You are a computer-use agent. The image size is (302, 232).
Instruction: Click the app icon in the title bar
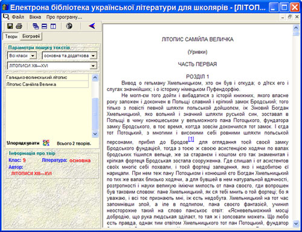[x=5, y=7]
